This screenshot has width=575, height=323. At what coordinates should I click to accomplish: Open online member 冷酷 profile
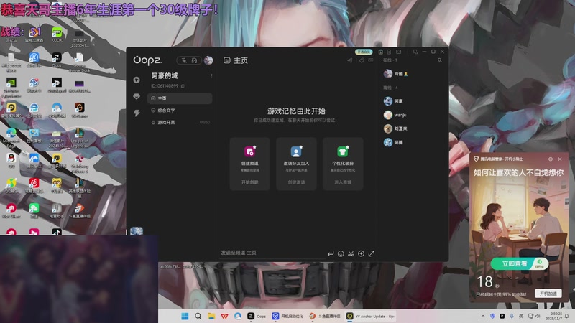(x=396, y=74)
